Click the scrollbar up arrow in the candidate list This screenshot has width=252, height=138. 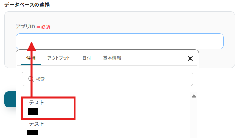click(x=194, y=96)
